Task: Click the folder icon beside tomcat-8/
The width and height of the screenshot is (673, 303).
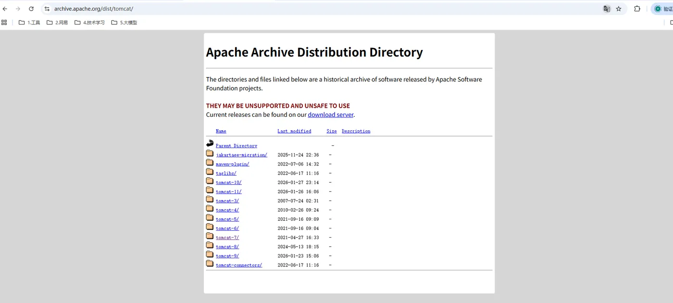Action: 210,244
